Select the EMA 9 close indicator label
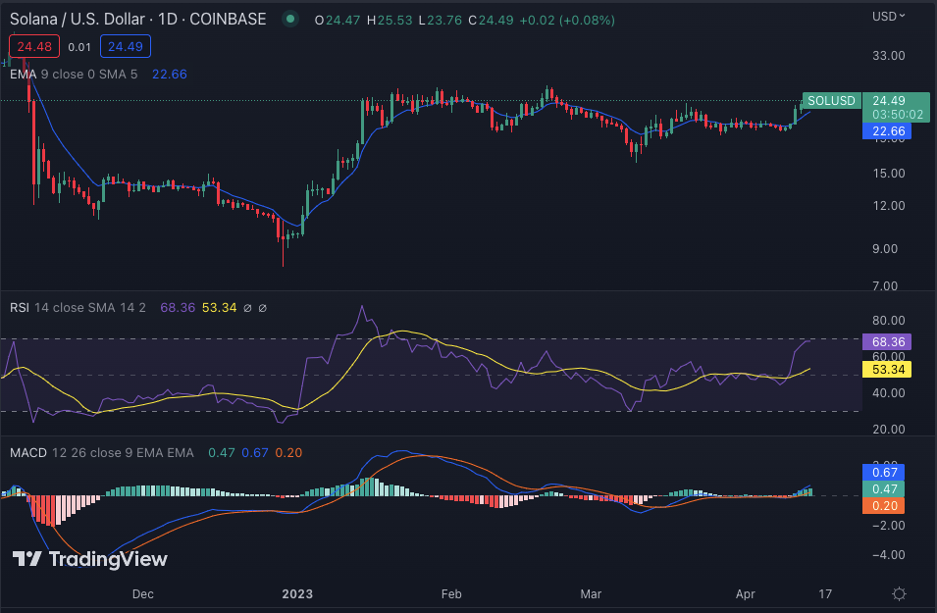This screenshot has height=613, width=937. 74,75
